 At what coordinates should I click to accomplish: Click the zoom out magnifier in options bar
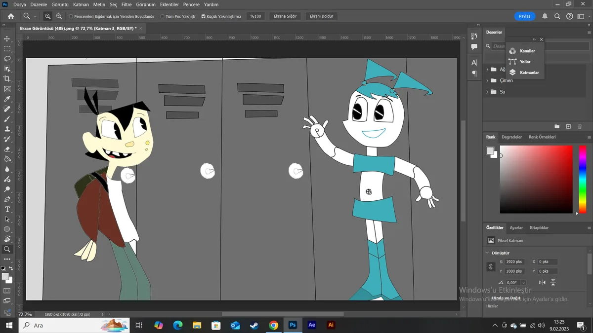pyautogui.click(x=59, y=16)
